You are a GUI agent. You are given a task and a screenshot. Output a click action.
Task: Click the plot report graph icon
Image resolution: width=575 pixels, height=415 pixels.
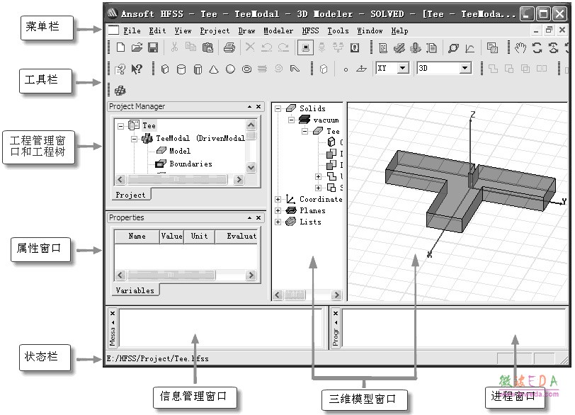(469, 48)
